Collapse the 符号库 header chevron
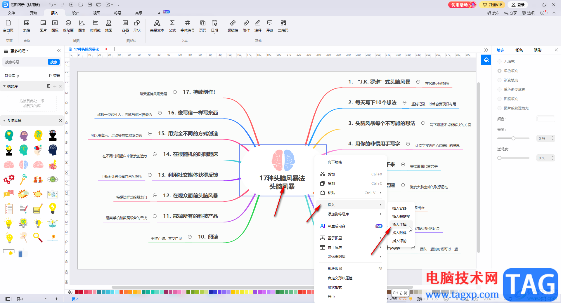 coord(18,76)
